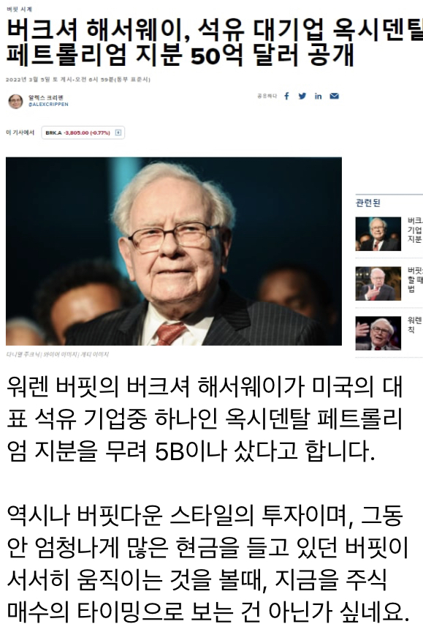Click the author's round avatar photo

15,102
